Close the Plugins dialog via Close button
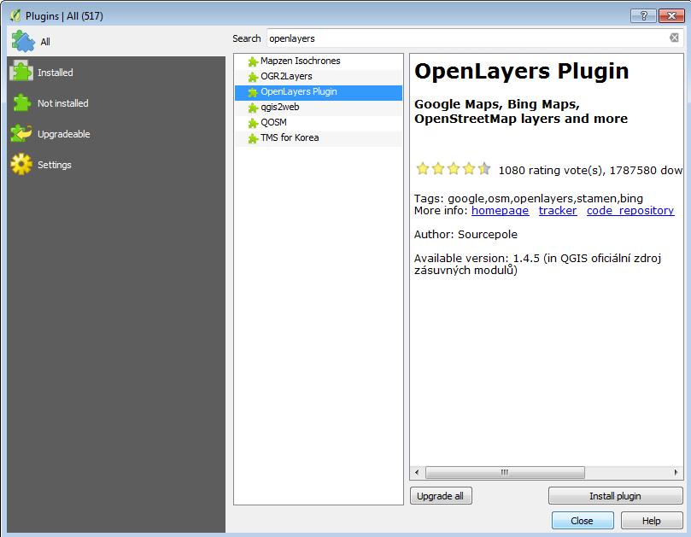The width and height of the screenshot is (691, 537). pos(583,521)
